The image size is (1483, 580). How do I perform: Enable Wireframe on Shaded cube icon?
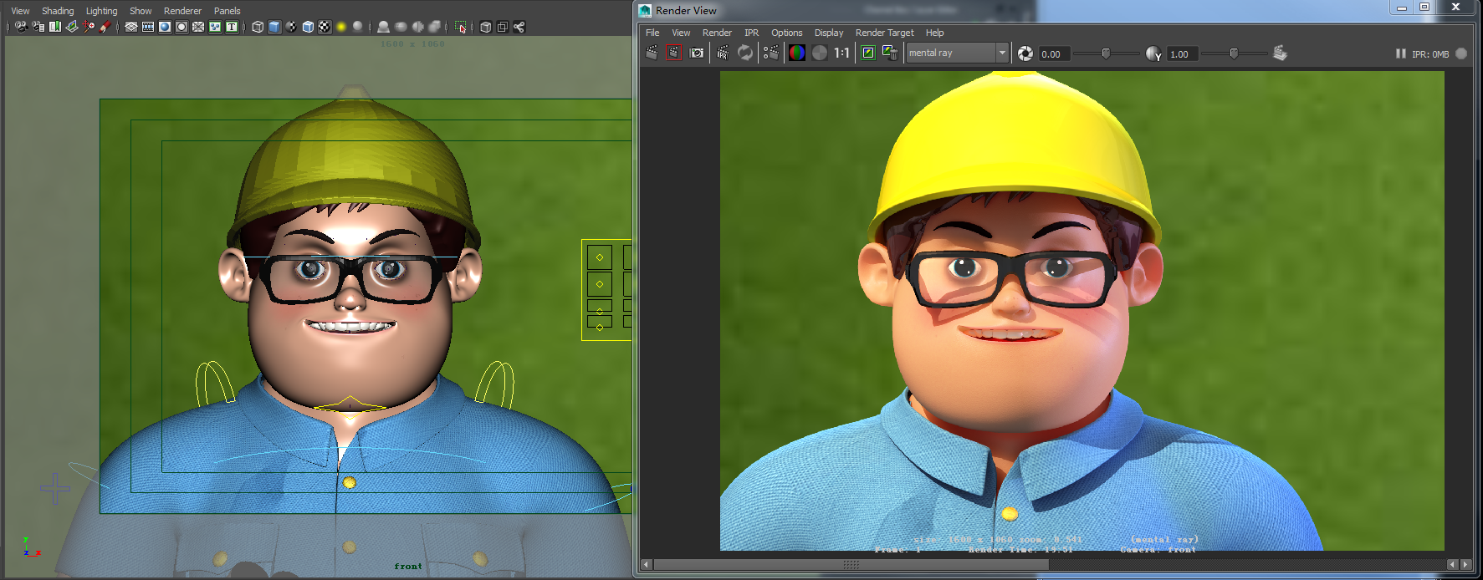[308, 27]
